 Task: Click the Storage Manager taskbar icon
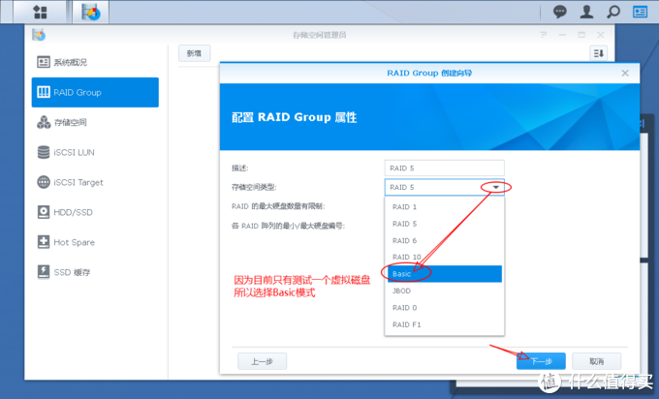pos(92,13)
